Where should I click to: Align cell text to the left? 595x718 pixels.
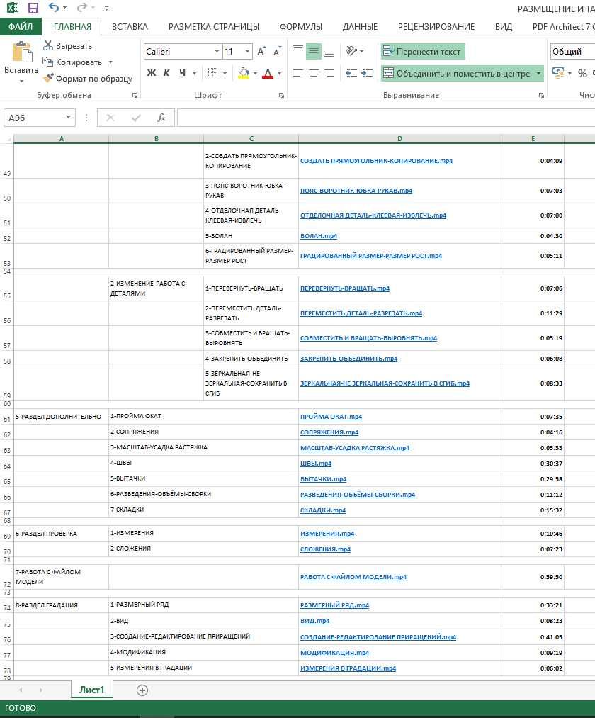(298, 73)
